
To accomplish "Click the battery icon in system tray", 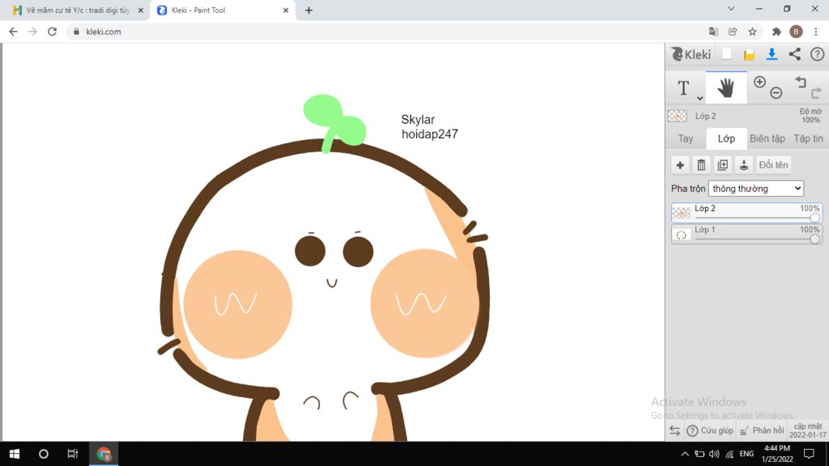I will (699, 454).
